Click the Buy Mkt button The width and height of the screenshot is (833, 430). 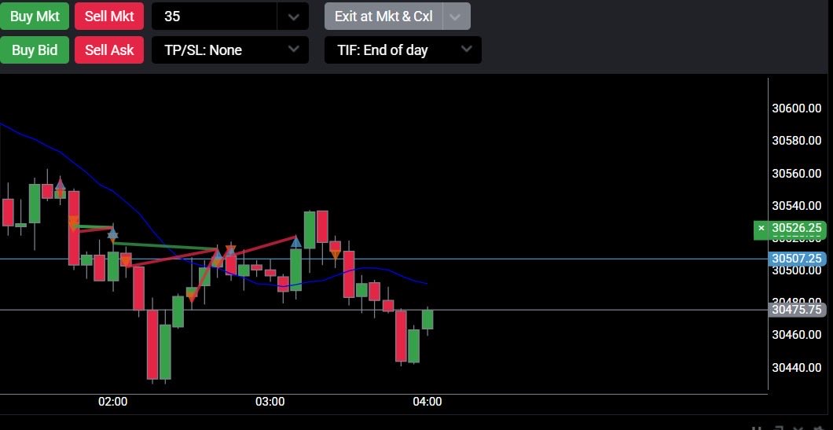(x=35, y=16)
